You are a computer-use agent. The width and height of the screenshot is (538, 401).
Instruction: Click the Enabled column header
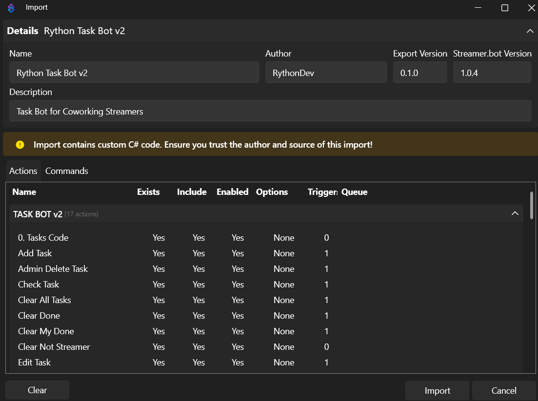232,192
